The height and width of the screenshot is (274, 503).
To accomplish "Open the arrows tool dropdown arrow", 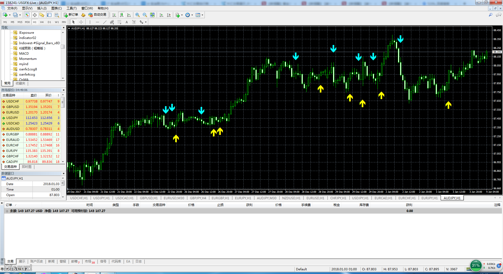I will click(146, 22).
